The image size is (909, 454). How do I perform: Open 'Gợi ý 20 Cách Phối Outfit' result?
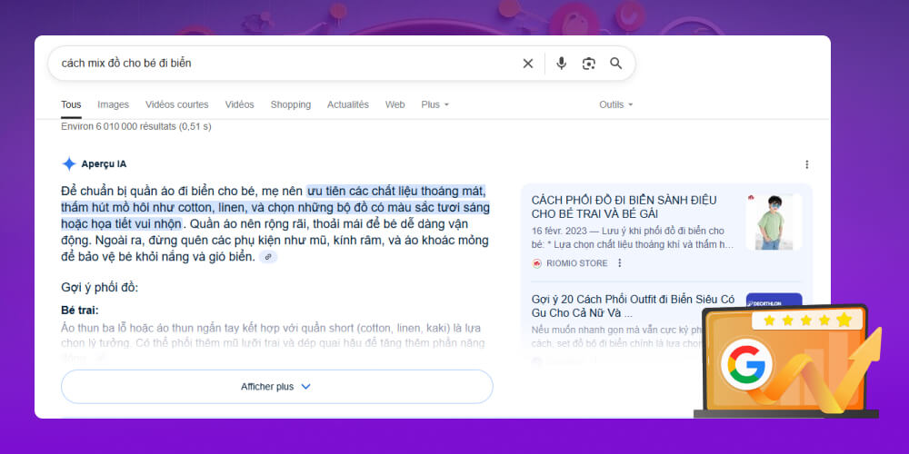coord(633,306)
